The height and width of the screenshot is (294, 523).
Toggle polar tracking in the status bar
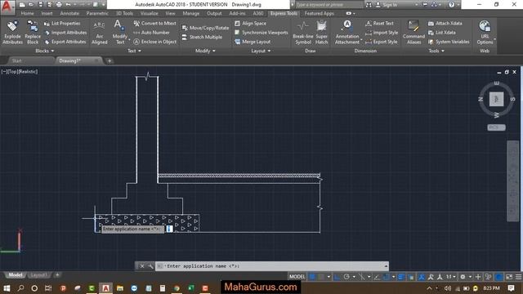pyautogui.click(x=346, y=277)
